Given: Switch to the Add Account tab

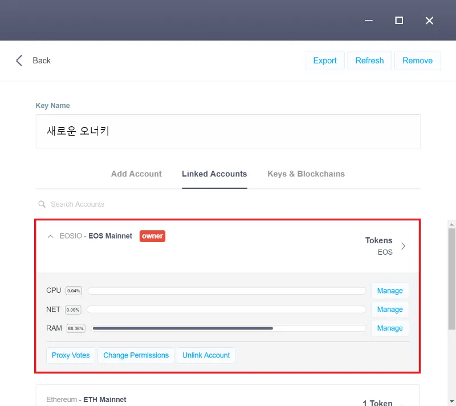Looking at the screenshot, I should pos(136,174).
